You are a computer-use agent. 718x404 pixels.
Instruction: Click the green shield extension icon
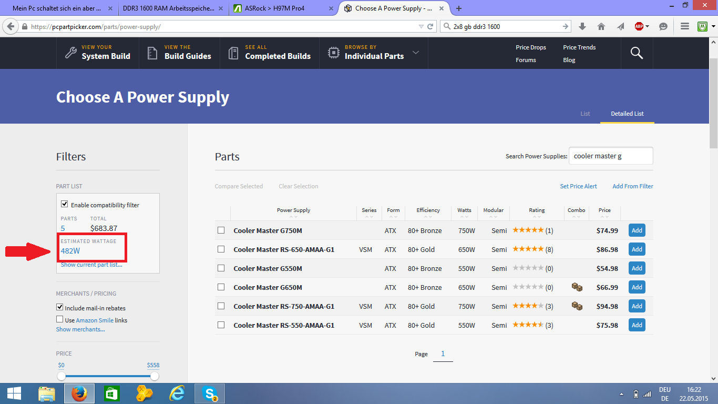coord(702,26)
